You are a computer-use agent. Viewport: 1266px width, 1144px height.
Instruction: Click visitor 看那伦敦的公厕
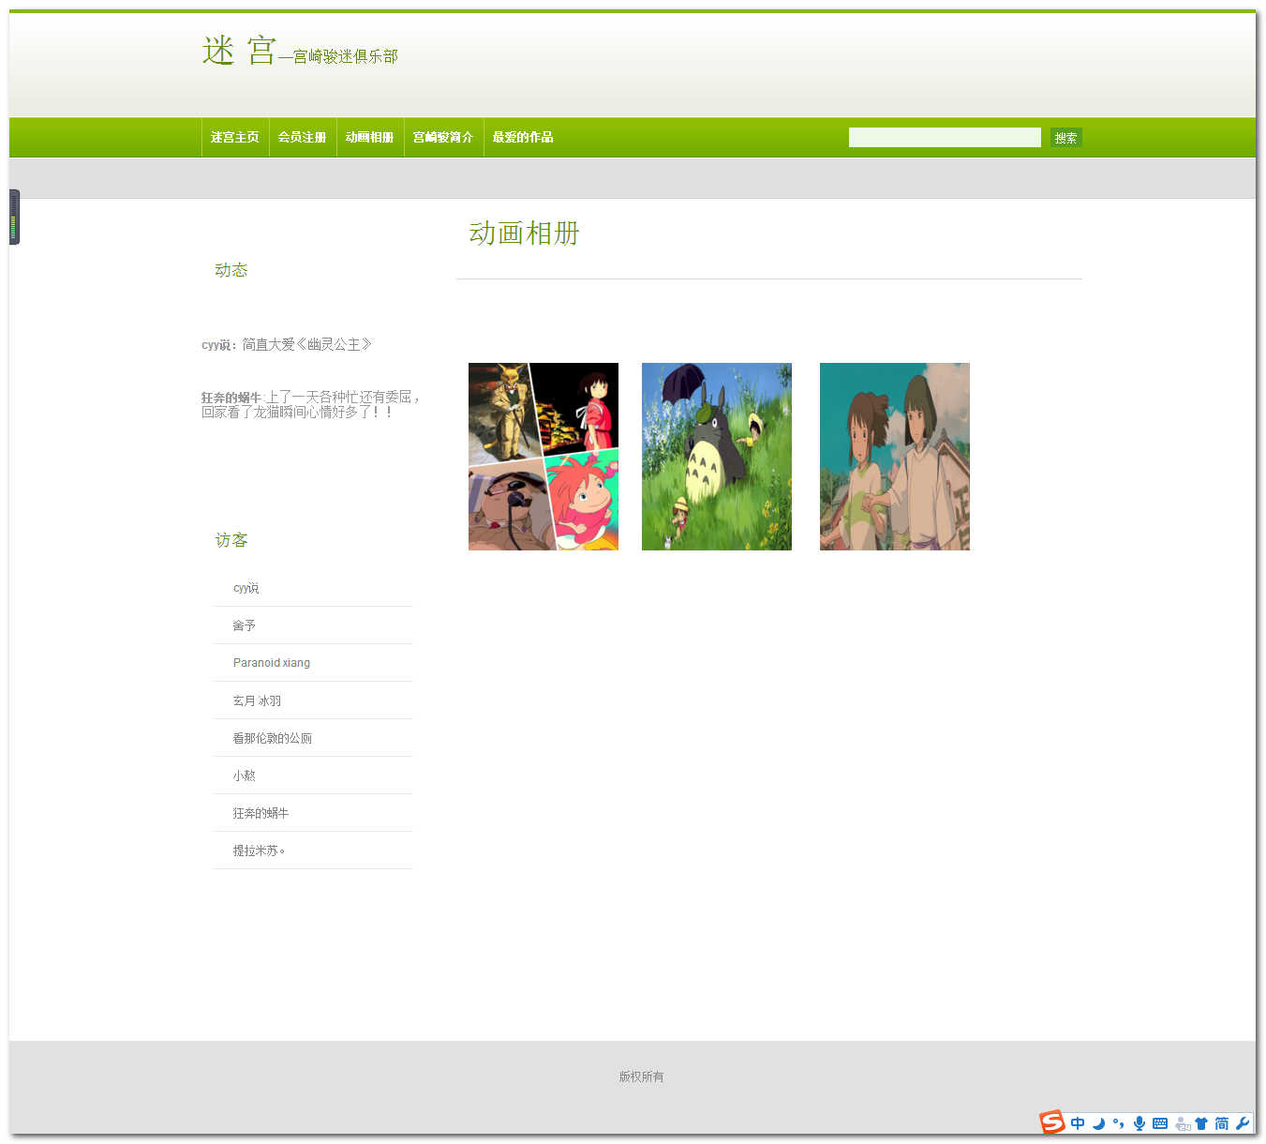coord(273,738)
